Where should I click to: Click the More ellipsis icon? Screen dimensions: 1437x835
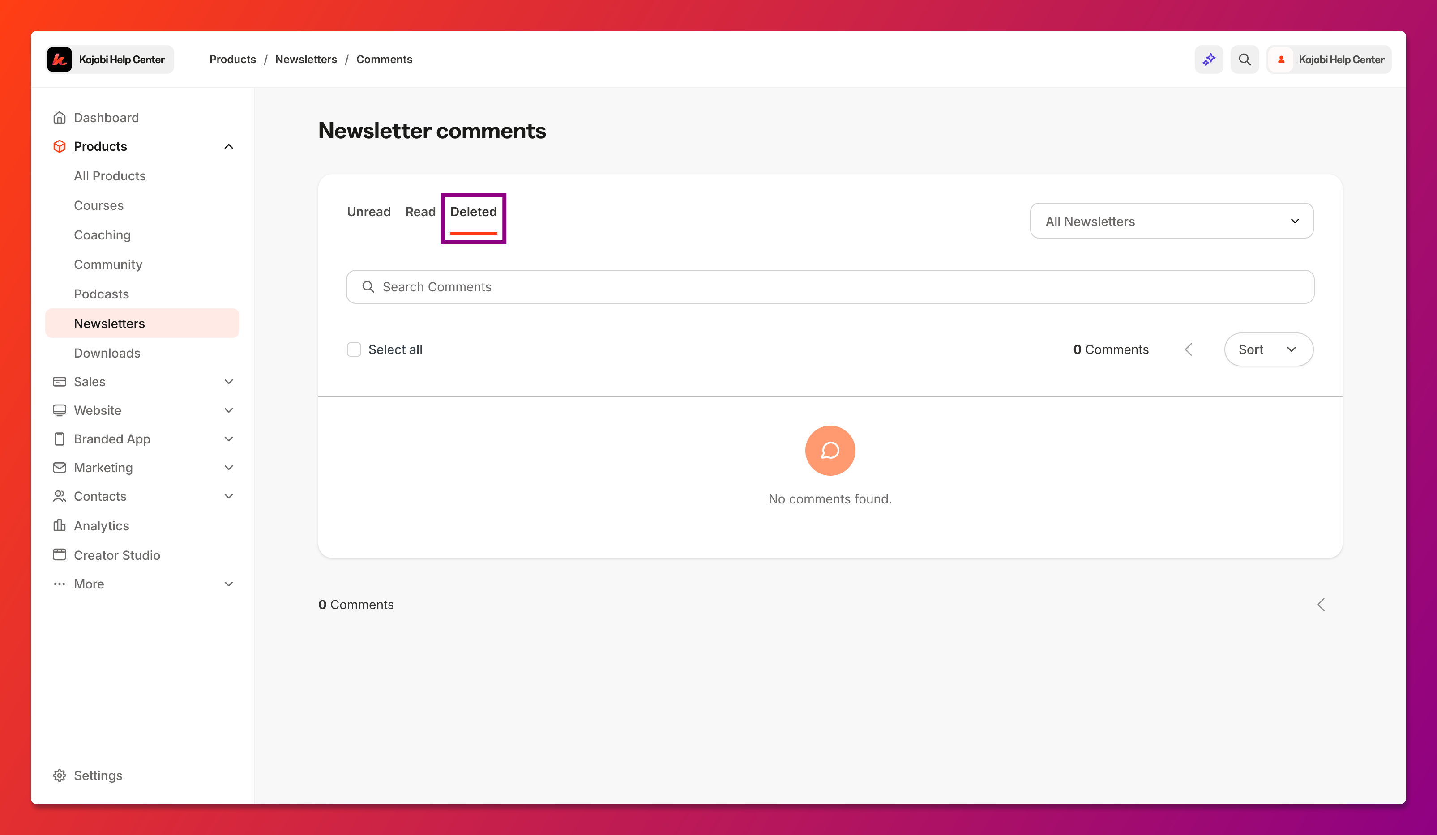[x=59, y=584]
